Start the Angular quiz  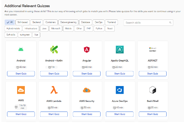tap(87, 74)
